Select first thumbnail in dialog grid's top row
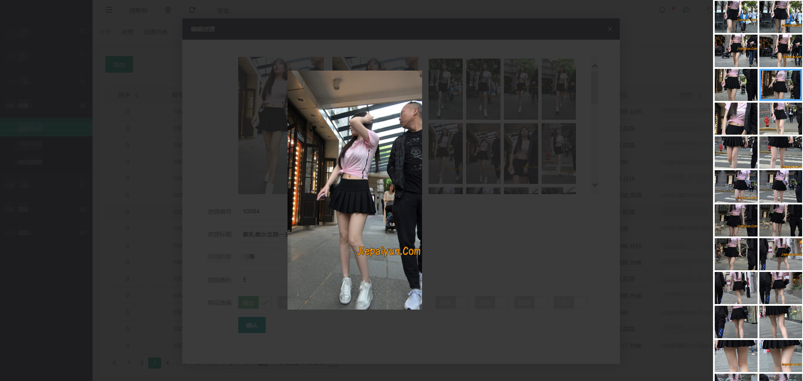 446,89
